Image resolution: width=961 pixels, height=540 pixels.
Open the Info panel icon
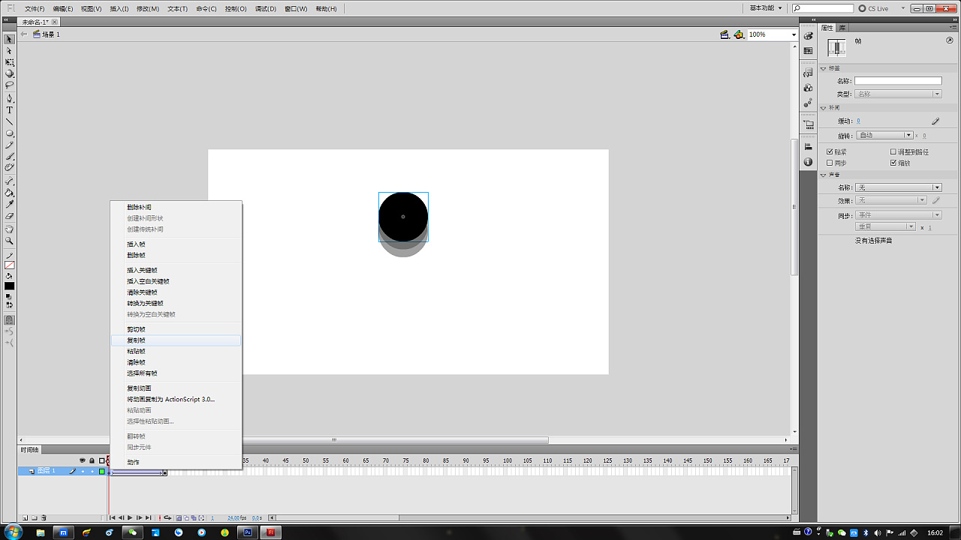(808, 162)
